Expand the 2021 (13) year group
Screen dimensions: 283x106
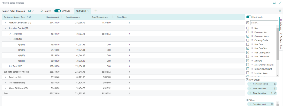pyautogui.click(x=10, y=34)
